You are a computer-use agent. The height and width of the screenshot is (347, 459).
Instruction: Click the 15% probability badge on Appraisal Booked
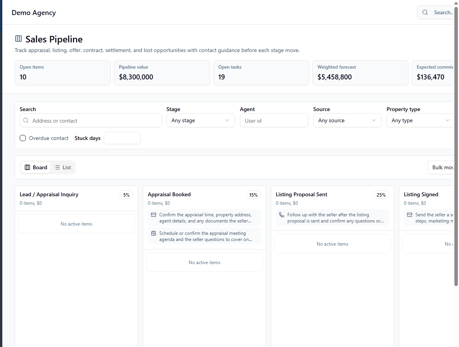tap(253, 195)
